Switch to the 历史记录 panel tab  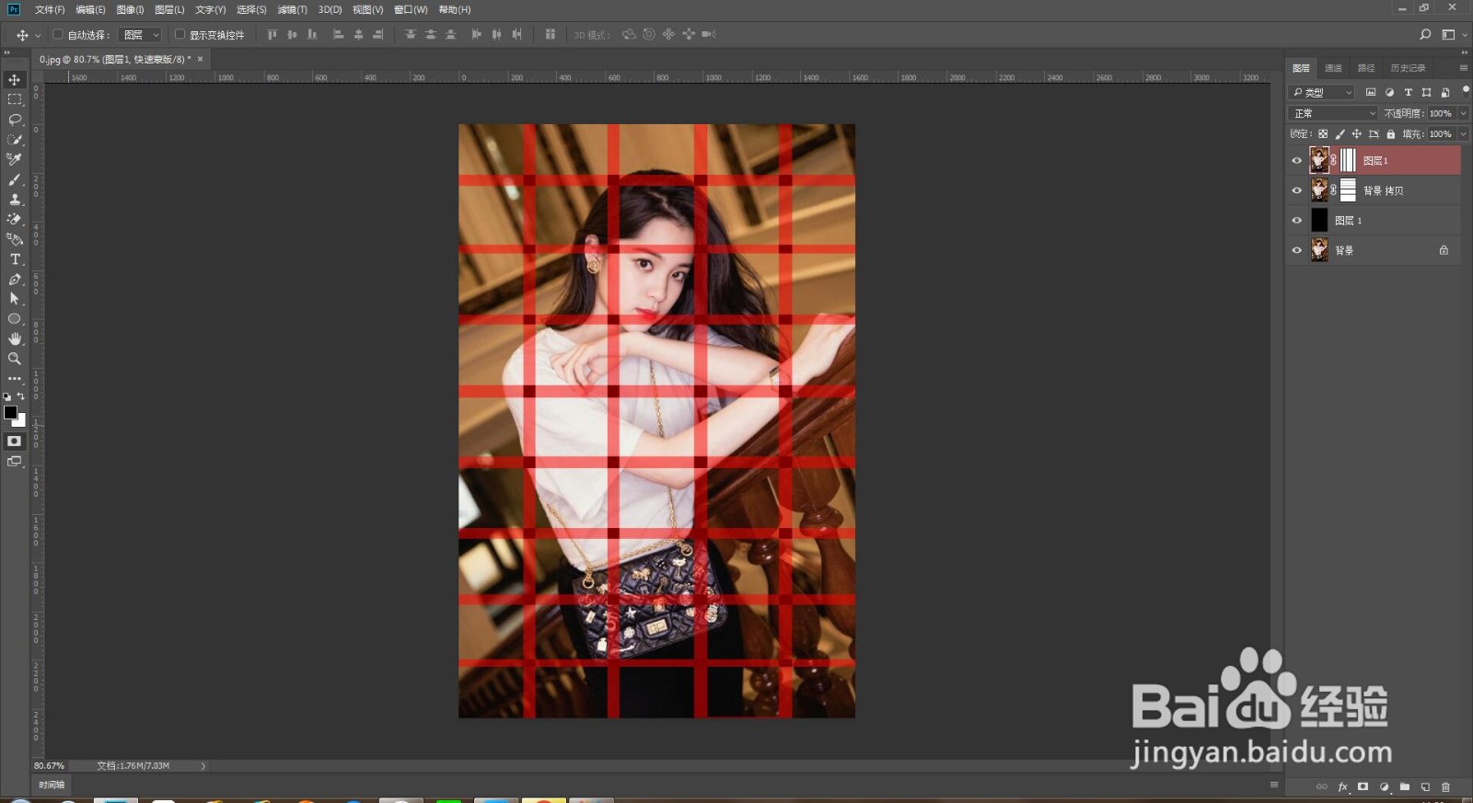[1408, 68]
